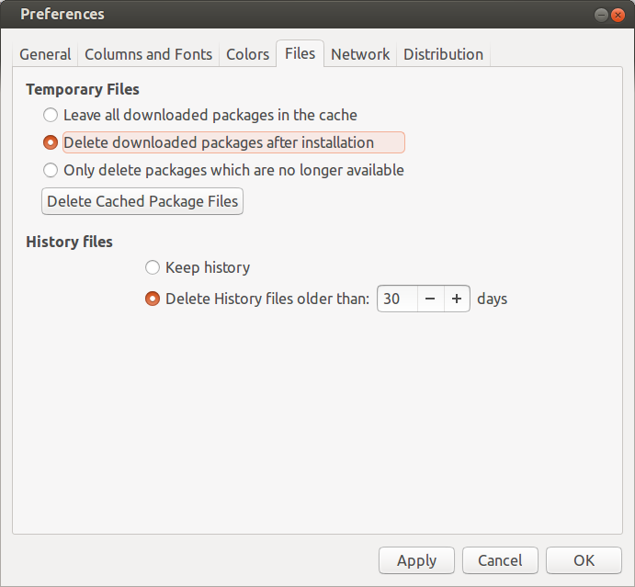Select Leave all downloaded packages in cache
The height and width of the screenshot is (587, 635).
click(x=51, y=116)
